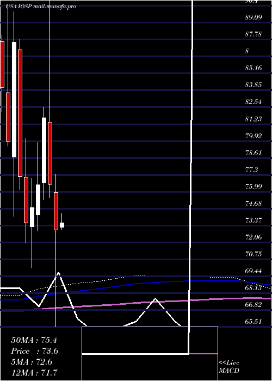Click the 'USA IOSP mail.munafa.pro' chart title

tap(41, 7)
